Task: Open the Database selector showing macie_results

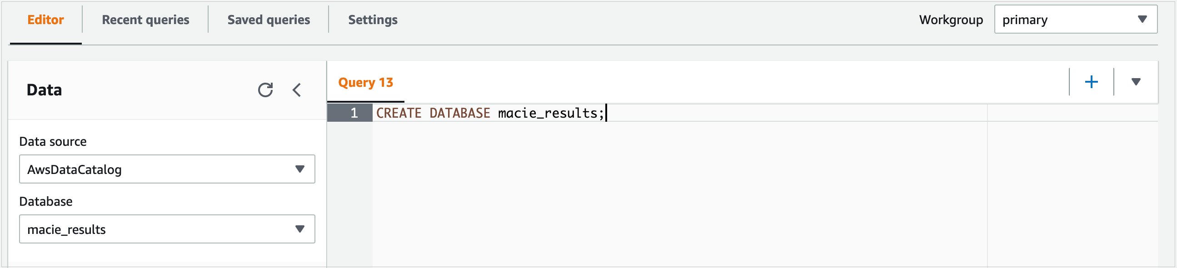Action: point(167,229)
